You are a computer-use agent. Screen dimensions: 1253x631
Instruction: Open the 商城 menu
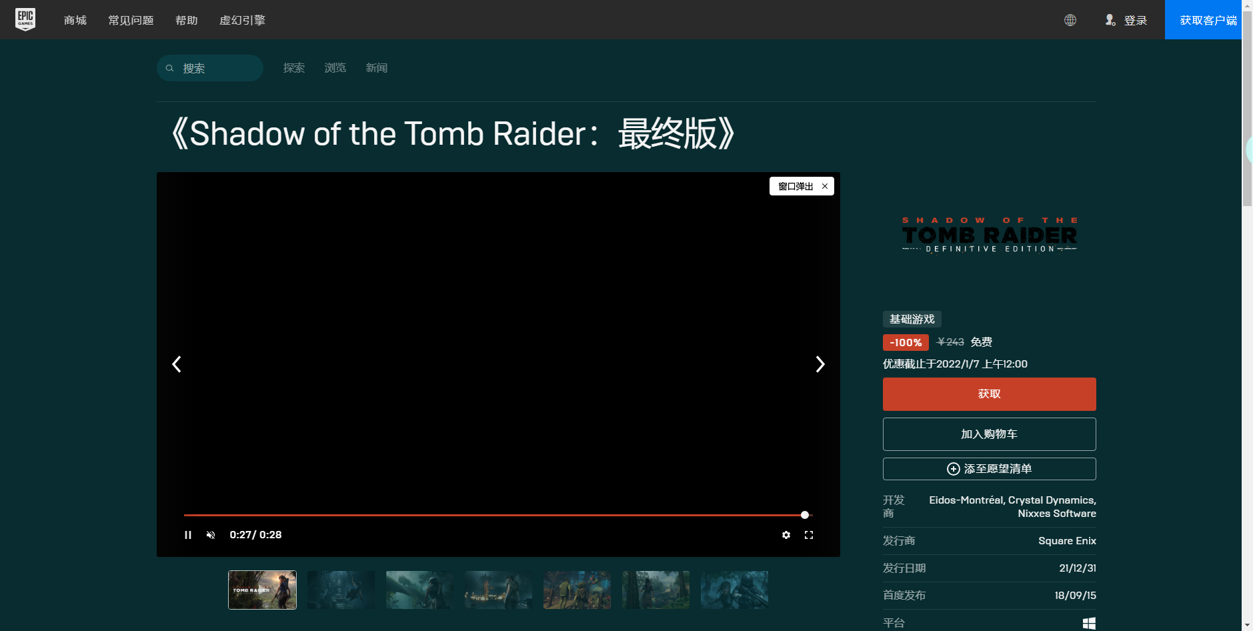pyautogui.click(x=75, y=20)
